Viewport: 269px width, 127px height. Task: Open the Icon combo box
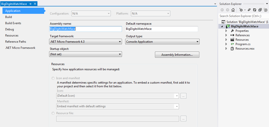pyautogui.click(x=117, y=96)
